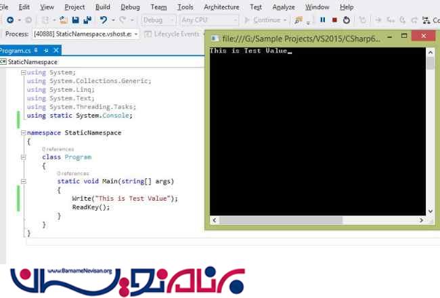
Task: Click the console window vertical scrollbar thumb
Action: point(431,63)
